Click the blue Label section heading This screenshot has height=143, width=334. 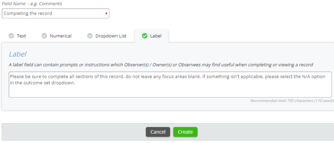point(17,54)
